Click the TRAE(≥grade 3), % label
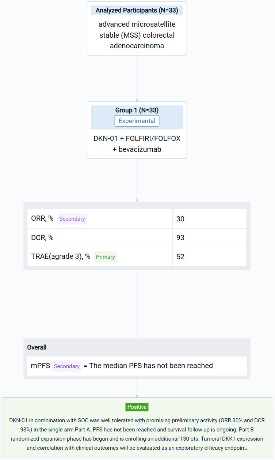 61,257
